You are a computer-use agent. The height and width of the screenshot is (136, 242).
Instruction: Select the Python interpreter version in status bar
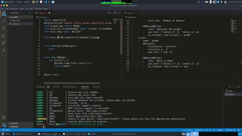[230, 130]
